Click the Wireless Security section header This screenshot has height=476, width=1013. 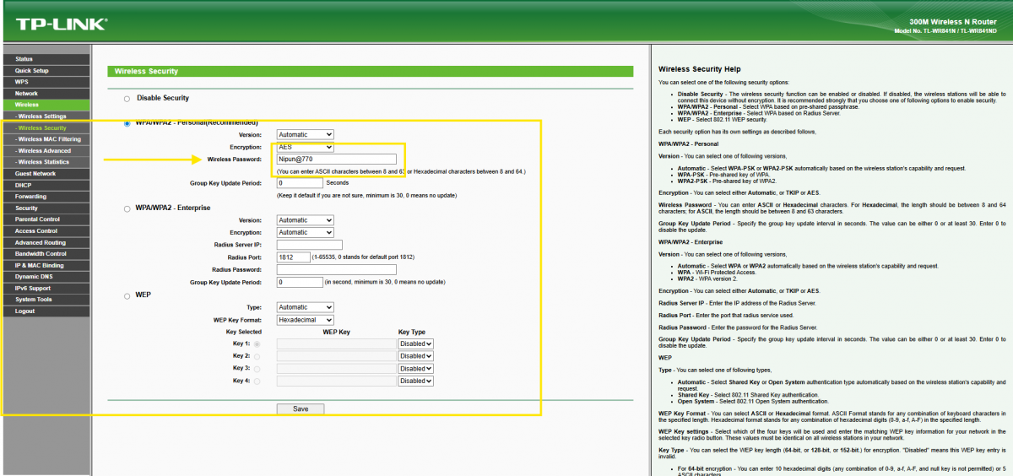tap(370, 72)
